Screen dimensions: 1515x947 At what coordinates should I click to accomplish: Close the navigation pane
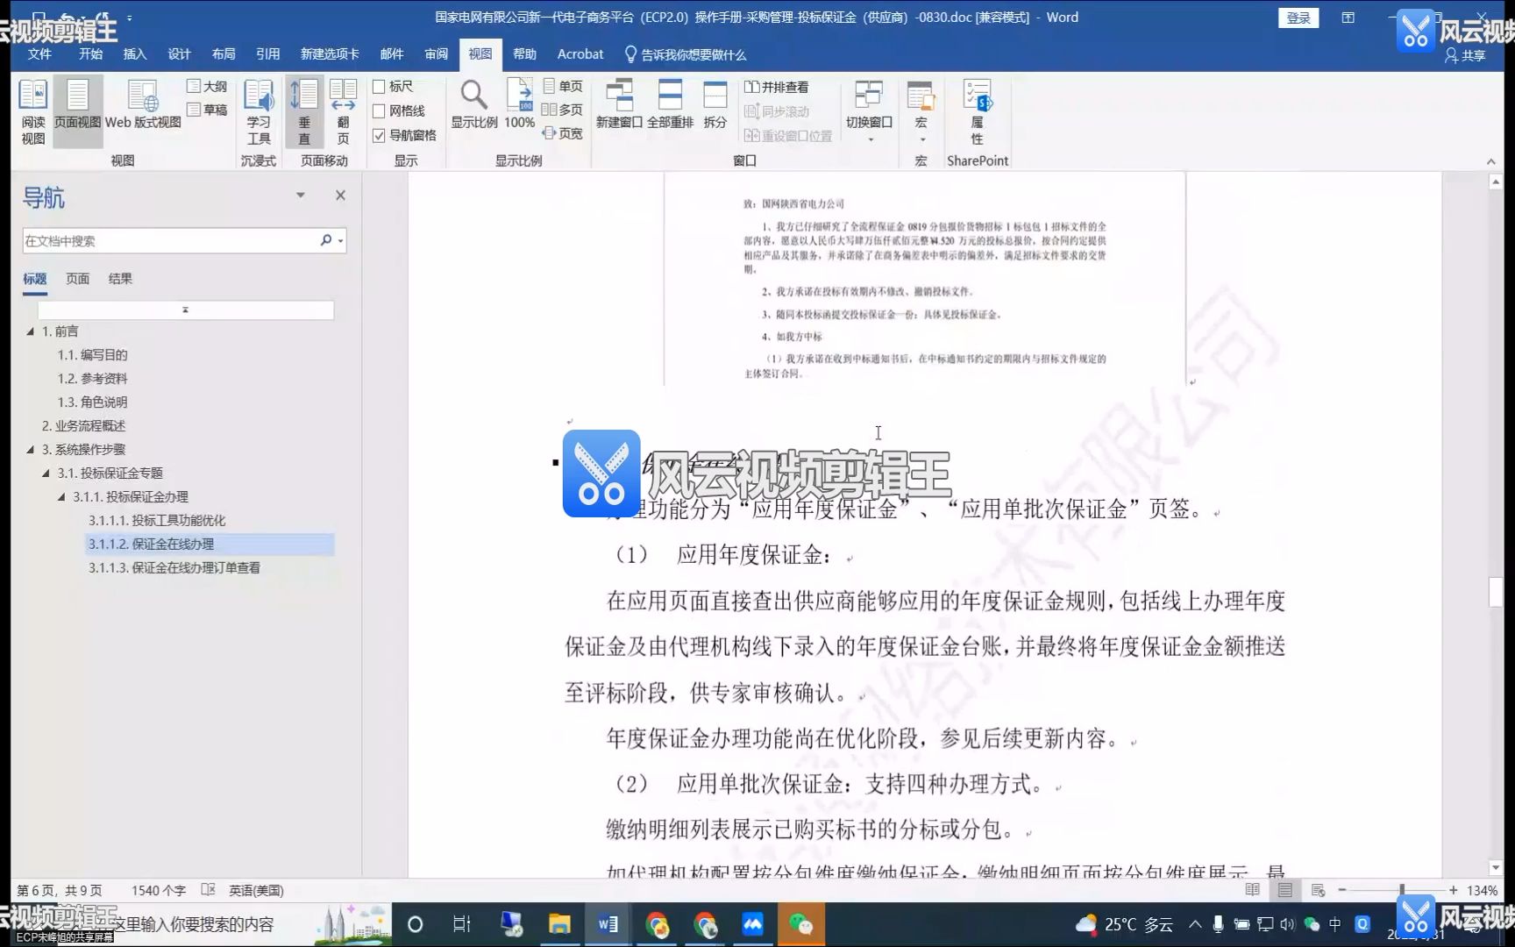pyautogui.click(x=340, y=196)
